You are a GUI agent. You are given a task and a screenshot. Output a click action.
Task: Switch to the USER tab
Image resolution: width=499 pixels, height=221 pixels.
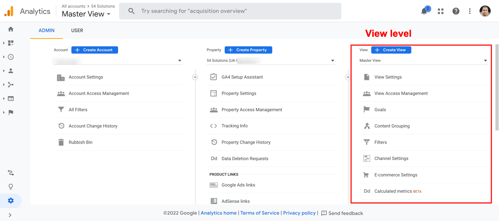[x=77, y=31]
